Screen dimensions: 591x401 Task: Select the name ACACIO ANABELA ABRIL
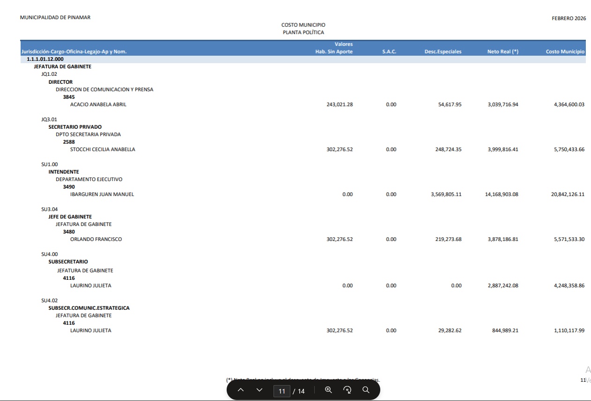(x=98, y=105)
